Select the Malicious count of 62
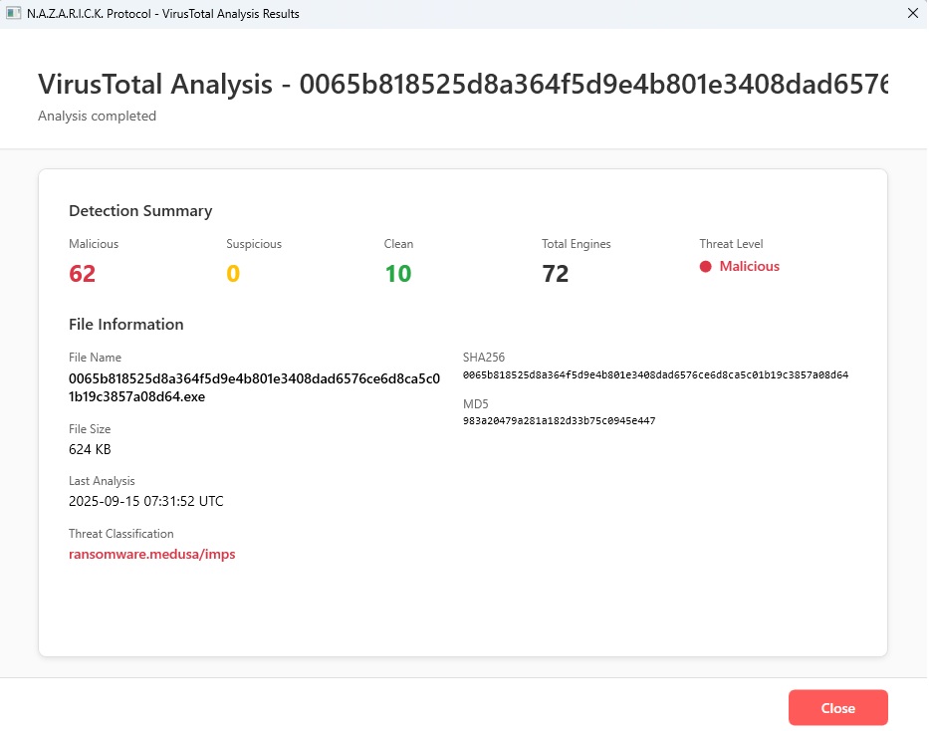 81,272
